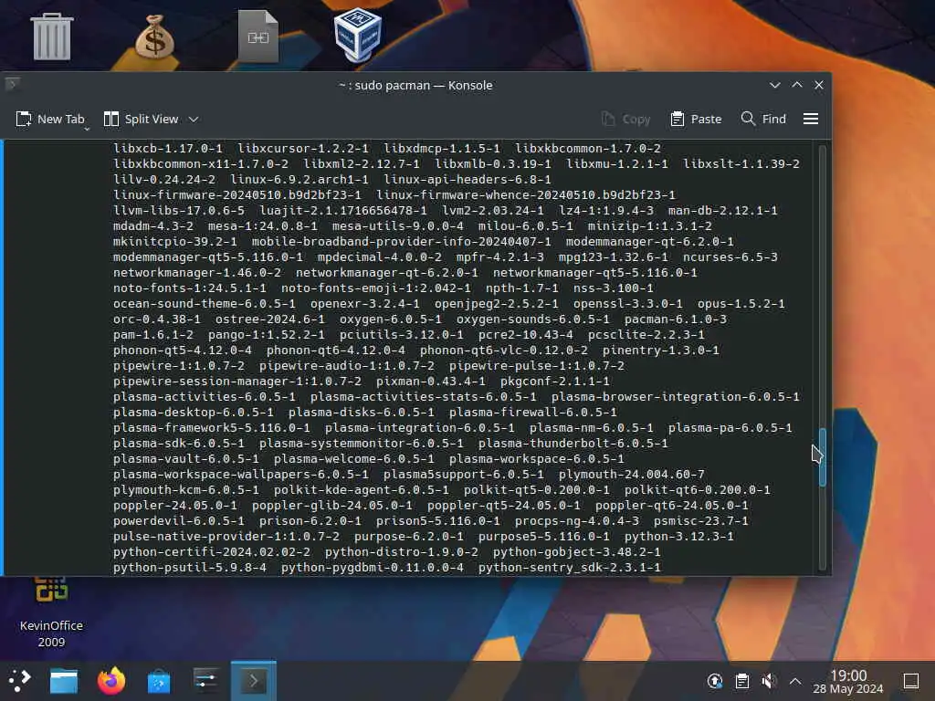Viewport: 935px width, 701px height.
Task: Click the text python-3.12.3-1
Action: click(679, 536)
